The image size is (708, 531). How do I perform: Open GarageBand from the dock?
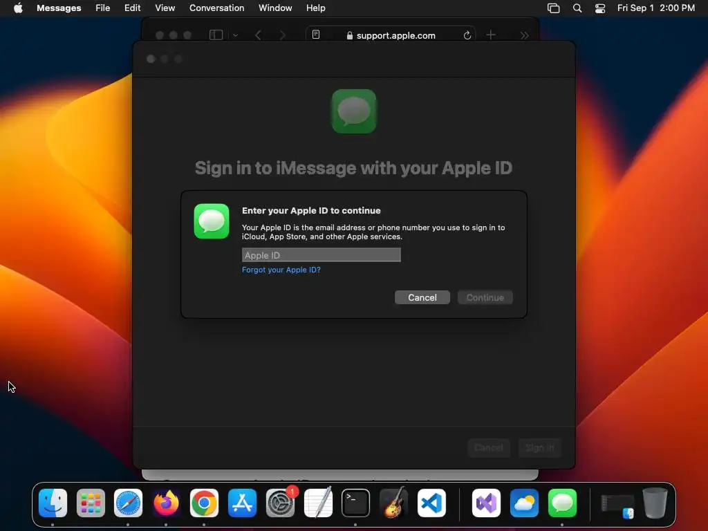(x=393, y=503)
